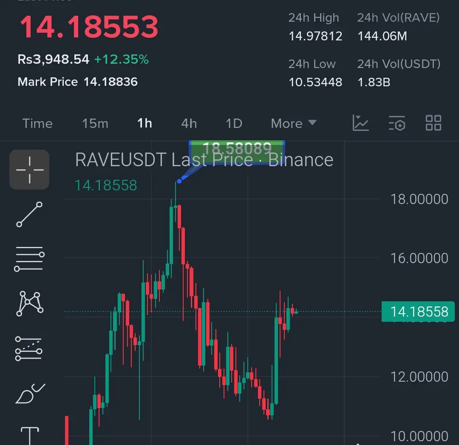Image resolution: width=459 pixels, height=445 pixels.
Task: Click the 24h Low value 10.53448
Action: coord(315,82)
